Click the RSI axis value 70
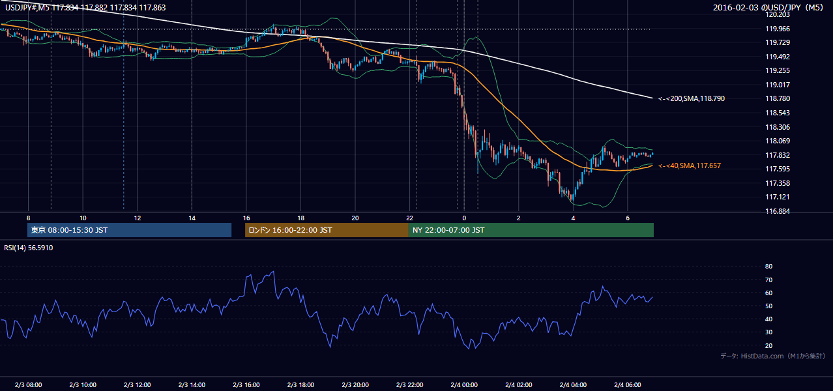The width and height of the screenshot is (833, 391). 768,280
